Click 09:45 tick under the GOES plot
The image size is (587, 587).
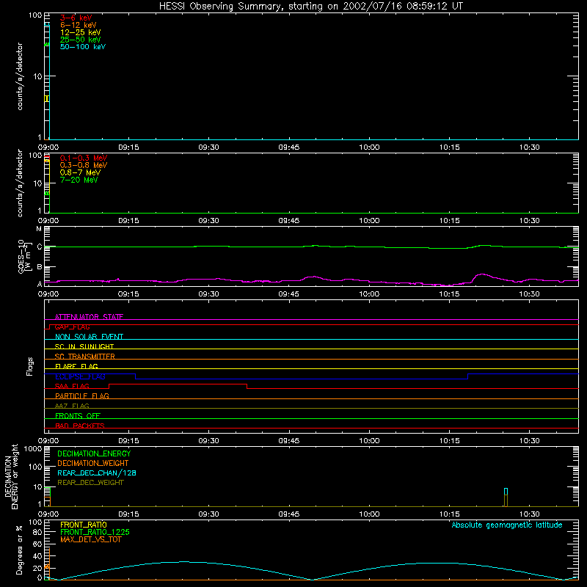288,294
